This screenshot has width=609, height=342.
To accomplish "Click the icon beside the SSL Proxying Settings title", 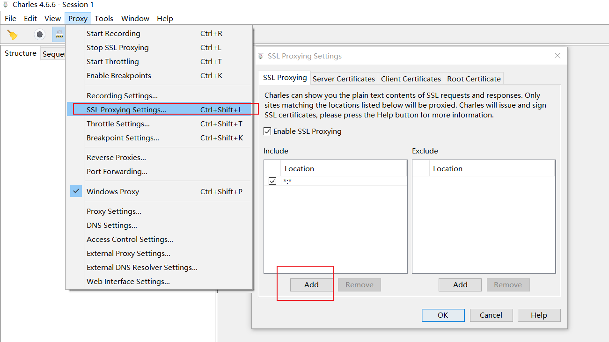I will point(261,56).
